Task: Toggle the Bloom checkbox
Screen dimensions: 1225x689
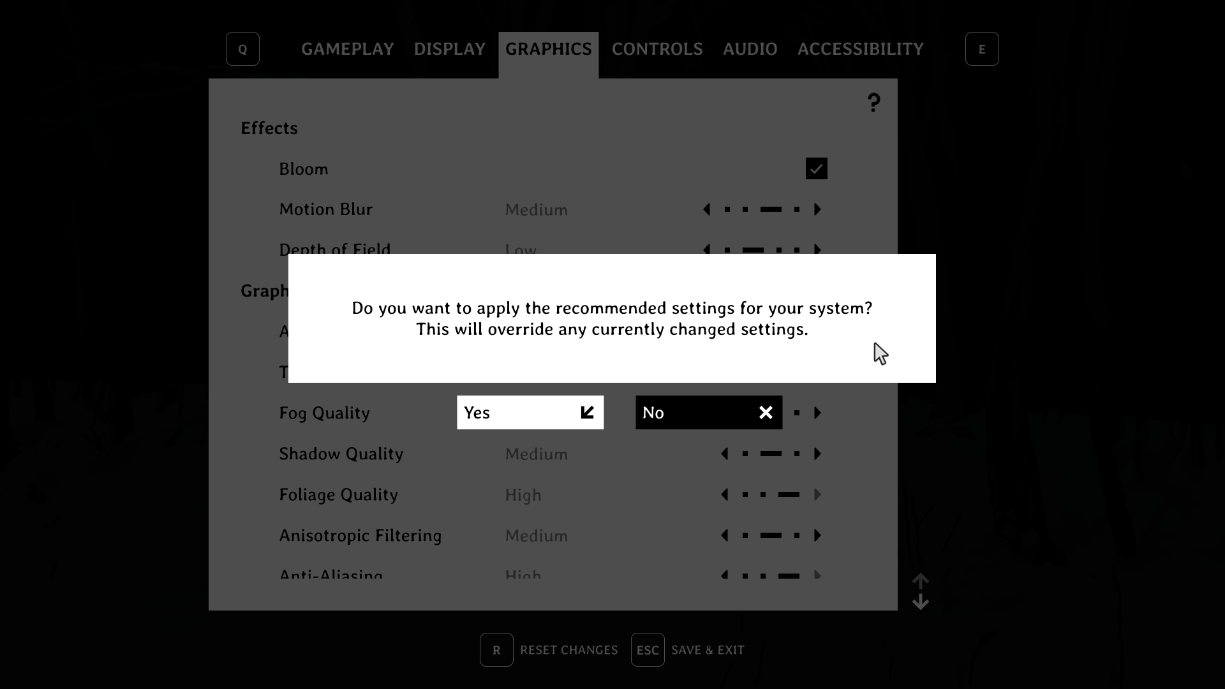Action: [x=816, y=168]
